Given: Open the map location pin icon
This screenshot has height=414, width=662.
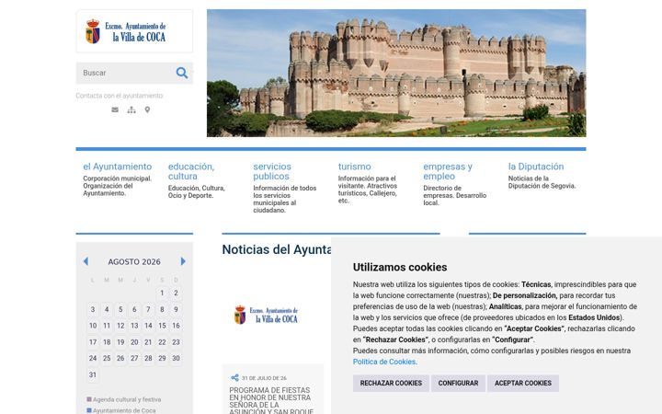Looking at the screenshot, I should pyautogui.click(x=147, y=109).
